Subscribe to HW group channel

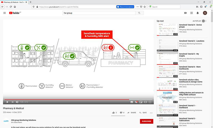click(x=147, y=121)
